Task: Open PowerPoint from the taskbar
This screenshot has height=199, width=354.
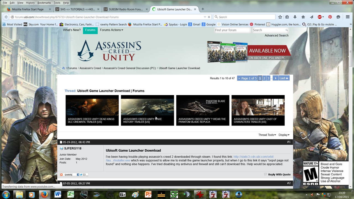Action: tap(148, 194)
